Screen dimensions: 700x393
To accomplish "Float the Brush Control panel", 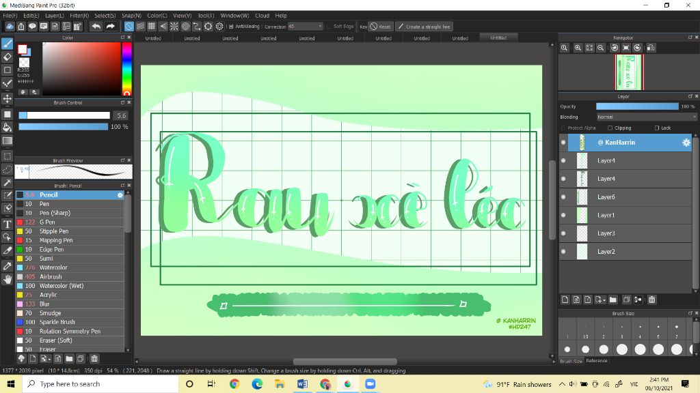I will tap(123, 102).
